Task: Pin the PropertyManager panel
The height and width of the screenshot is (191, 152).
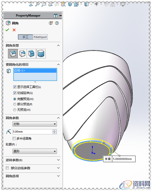Action: (60, 16)
